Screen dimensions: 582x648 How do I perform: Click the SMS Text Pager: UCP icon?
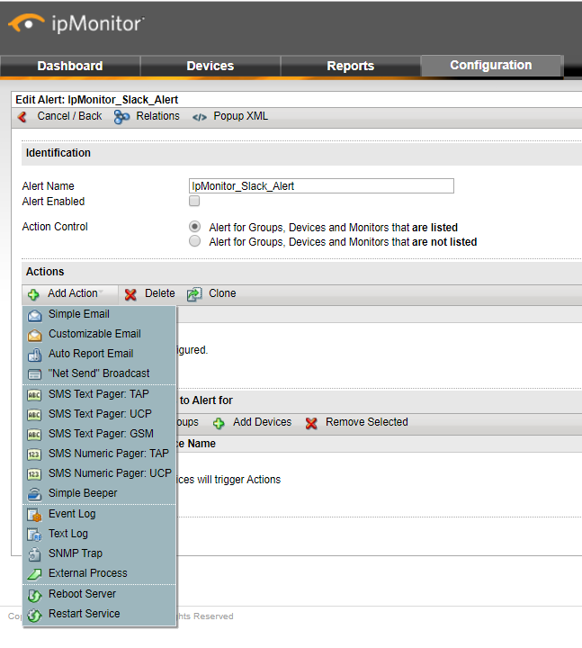point(34,415)
